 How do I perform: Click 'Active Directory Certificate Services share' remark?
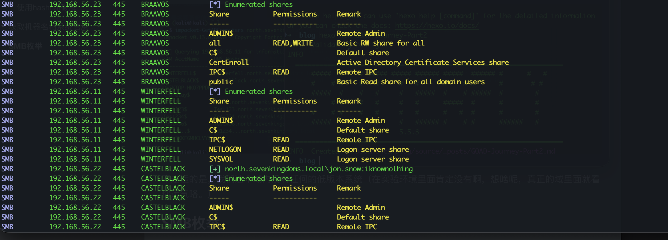click(x=422, y=63)
